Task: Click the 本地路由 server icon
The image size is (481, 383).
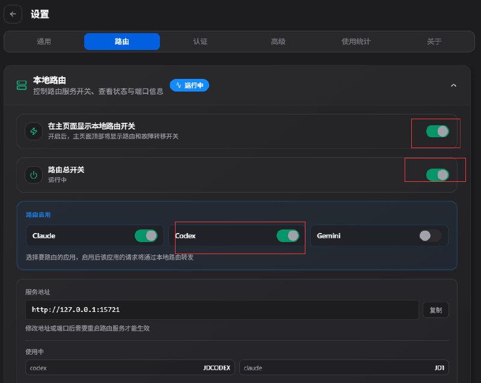Action: 22,85
